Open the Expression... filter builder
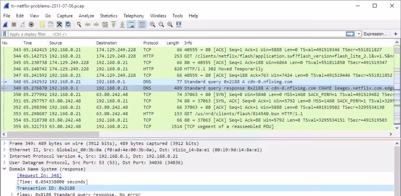The image size is (401, 196). (x=375, y=34)
